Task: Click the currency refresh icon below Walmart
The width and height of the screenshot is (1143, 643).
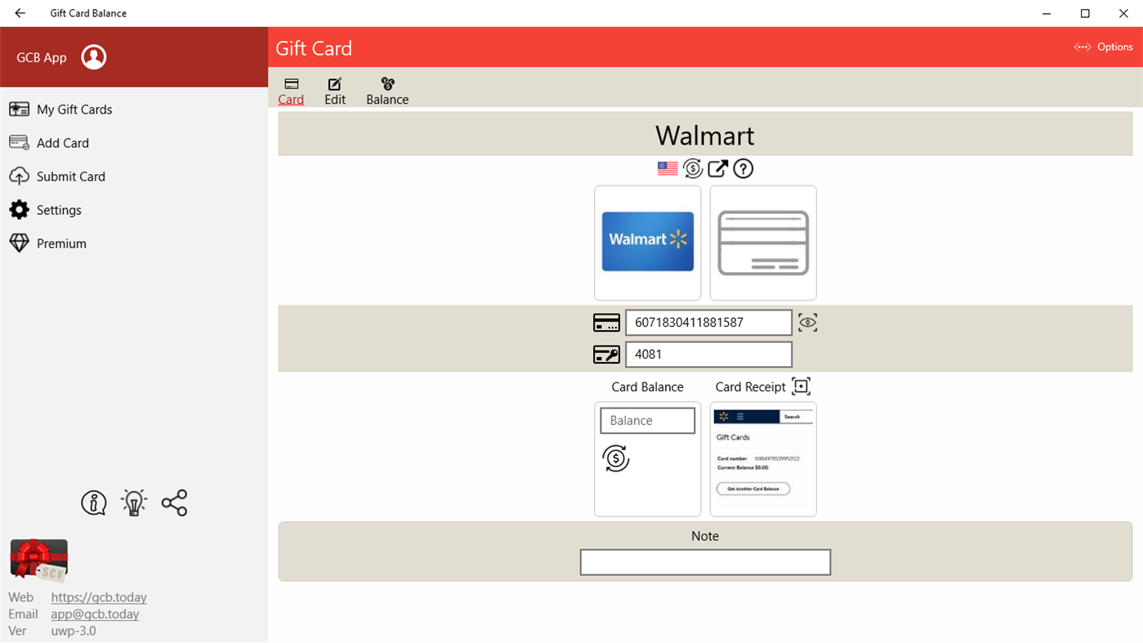Action: click(692, 167)
